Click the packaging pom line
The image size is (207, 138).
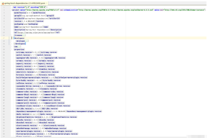tap(26, 24)
